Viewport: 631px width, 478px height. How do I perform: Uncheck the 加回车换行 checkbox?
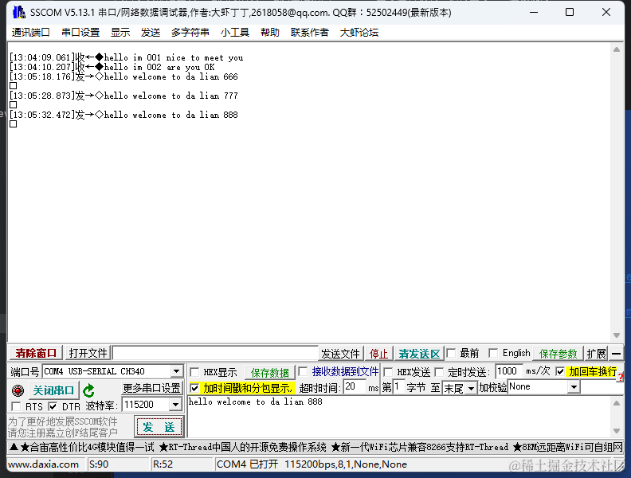[560, 371]
